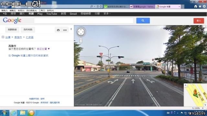
Task: Click the privacy policy footer link
Action: tap(55, 102)
